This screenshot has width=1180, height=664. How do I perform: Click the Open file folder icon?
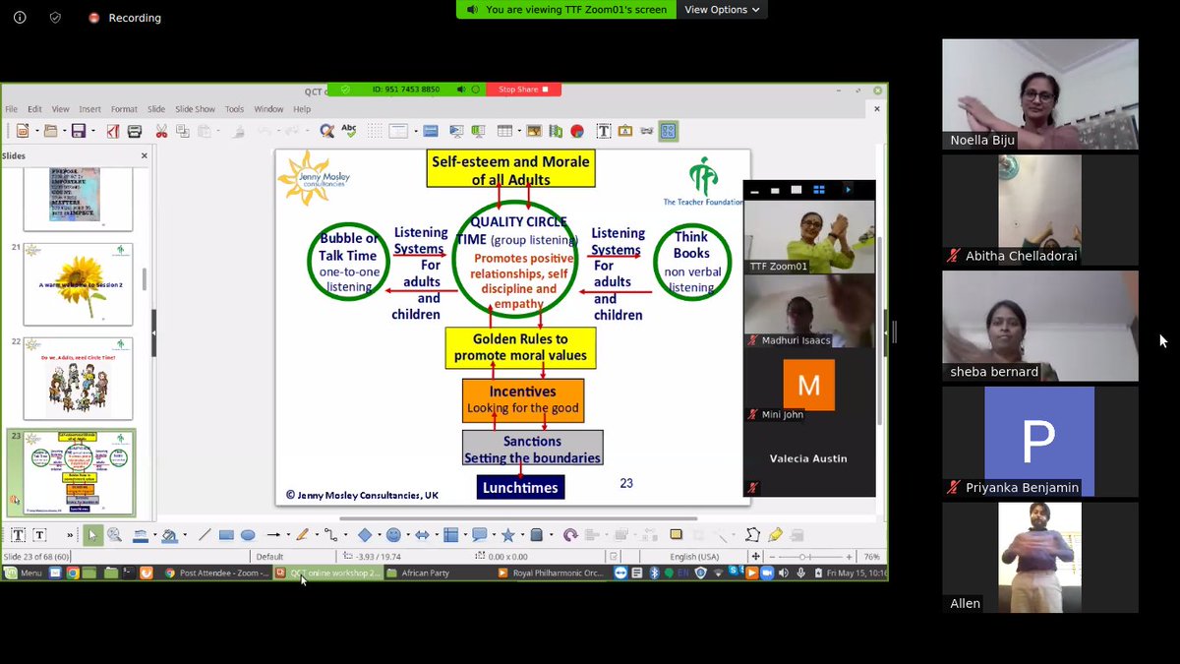51,131
